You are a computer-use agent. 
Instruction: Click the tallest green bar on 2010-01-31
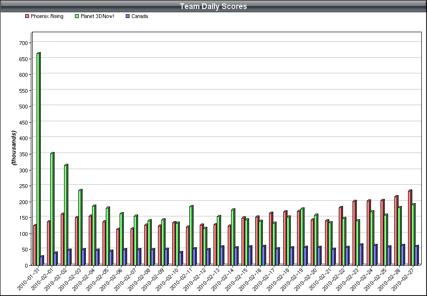click(38, 159)
